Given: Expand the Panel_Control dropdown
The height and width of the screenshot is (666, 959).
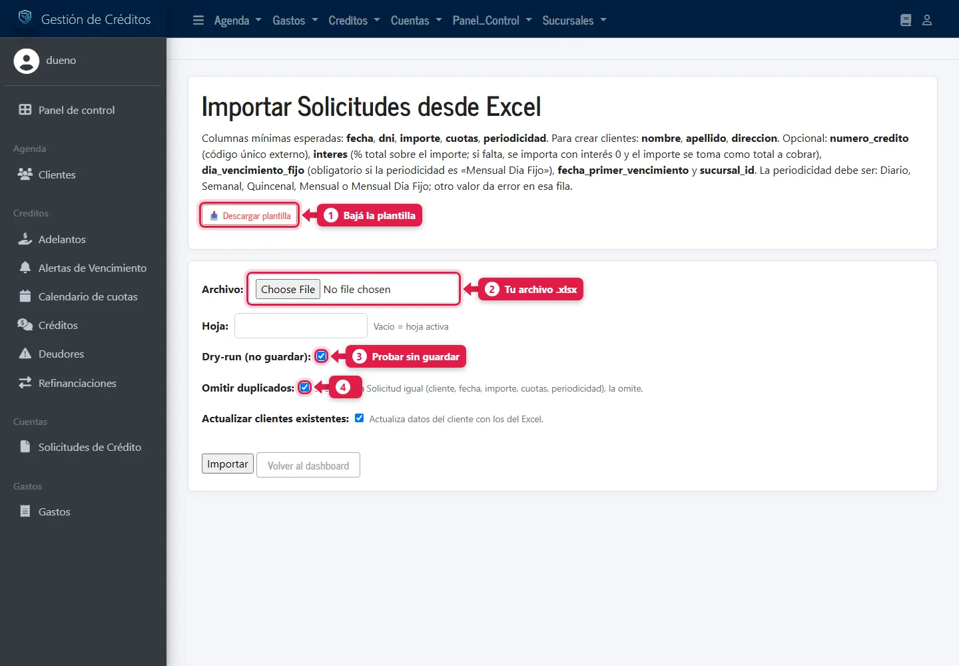Looking at the screenshot, I should (x=492, y=21).
